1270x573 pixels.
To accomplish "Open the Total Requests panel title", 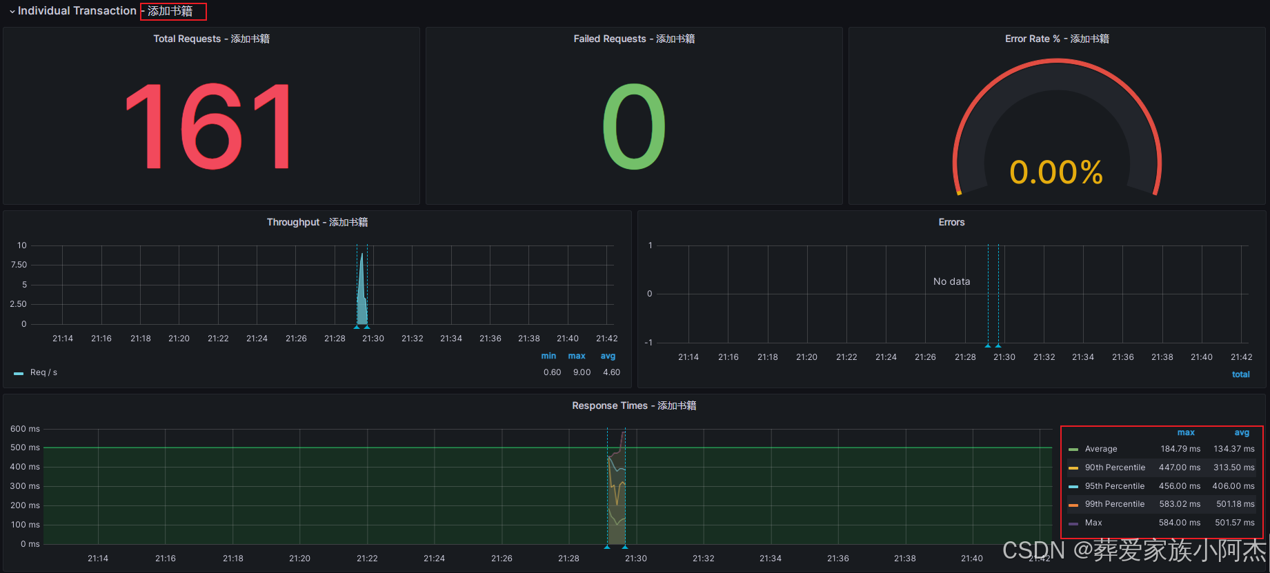I will 211,39.
